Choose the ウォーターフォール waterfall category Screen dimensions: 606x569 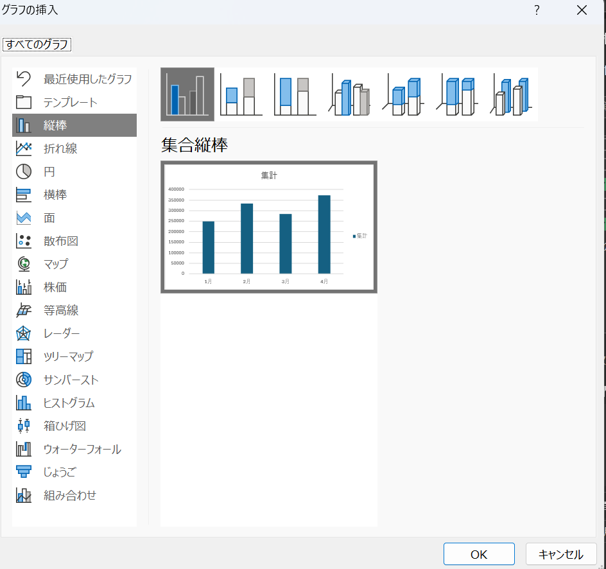pos(82,449)
